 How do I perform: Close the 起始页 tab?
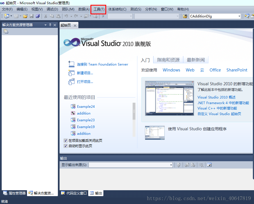pyautogui.click(x=75, y=25)
